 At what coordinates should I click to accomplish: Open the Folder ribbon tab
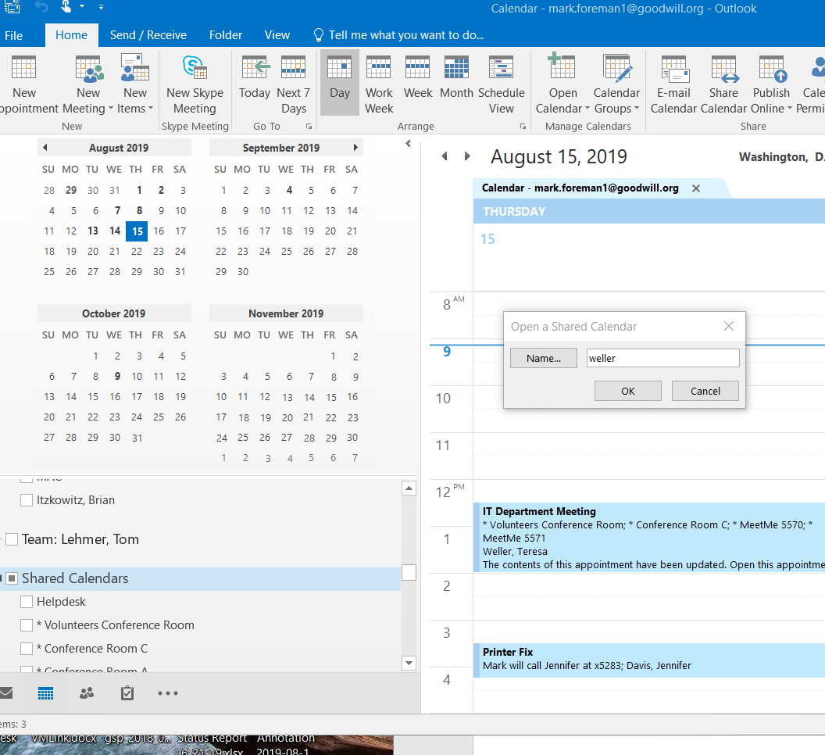tap(226, 35)
